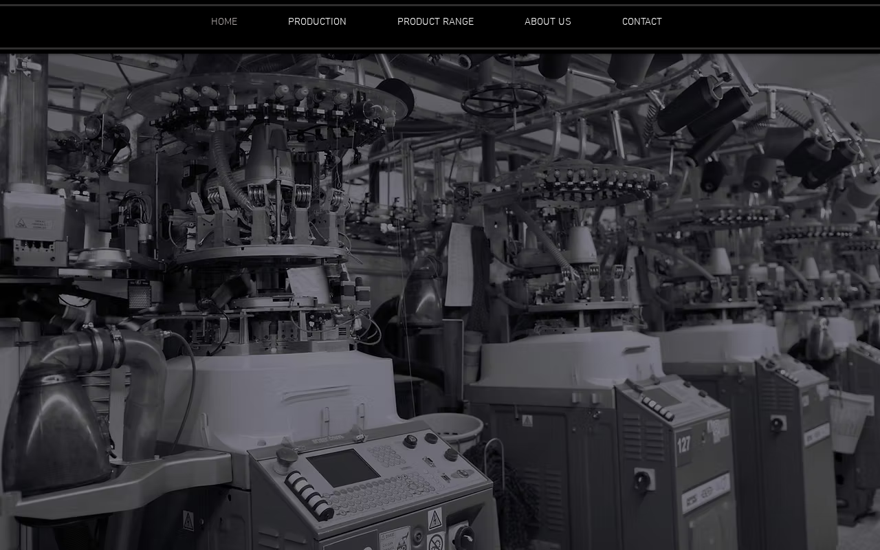Open the PRODUCT RANGE menu item
The width and height of the screenshot is (880, 550).
[x=435, y=22]
